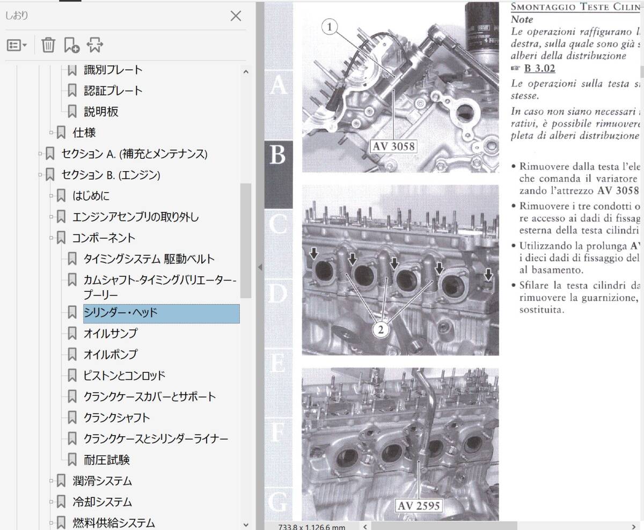
Task: Click bookmark icon beside オイルサンプ
Action: click(x=72, y=333)
